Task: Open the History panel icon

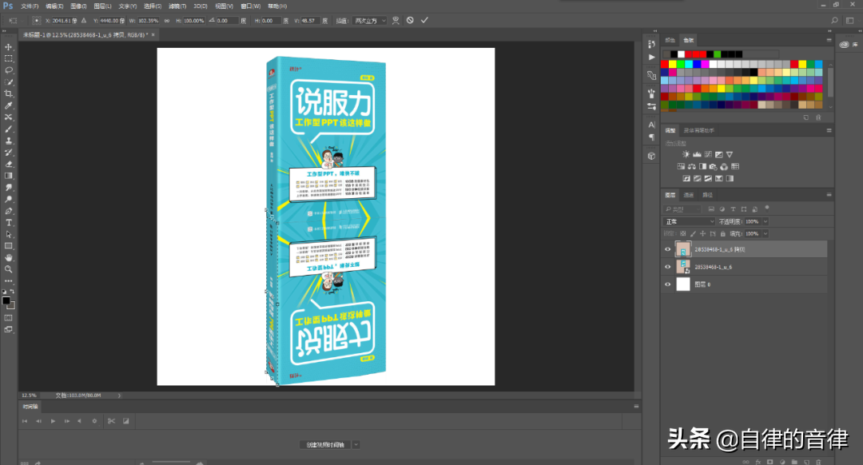Action: 652,44
